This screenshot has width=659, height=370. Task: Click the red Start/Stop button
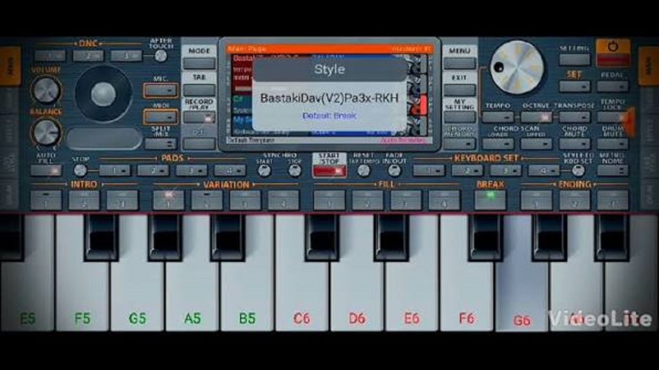pos(329,171)
